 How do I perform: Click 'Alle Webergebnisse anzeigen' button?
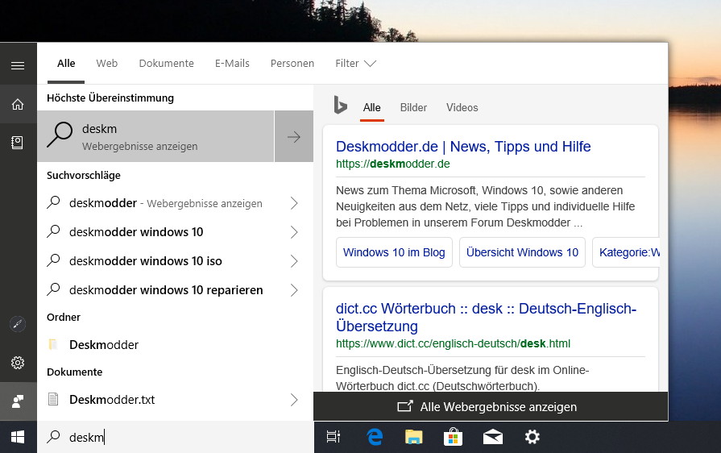(x=491, y=406)
